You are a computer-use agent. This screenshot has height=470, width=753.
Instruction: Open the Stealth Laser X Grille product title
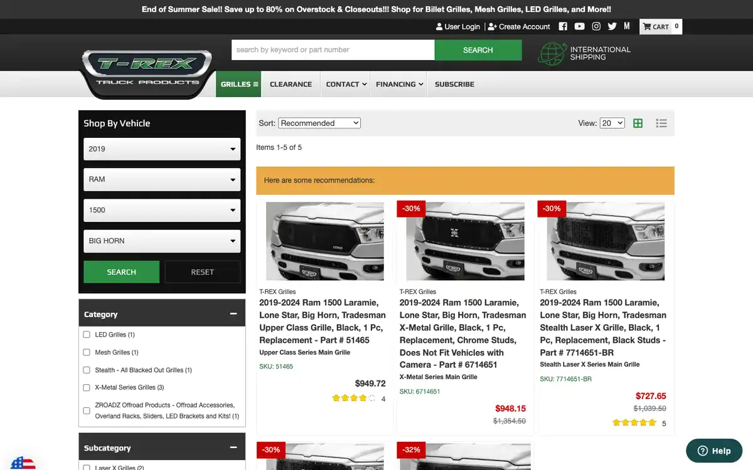coord(603,328)
